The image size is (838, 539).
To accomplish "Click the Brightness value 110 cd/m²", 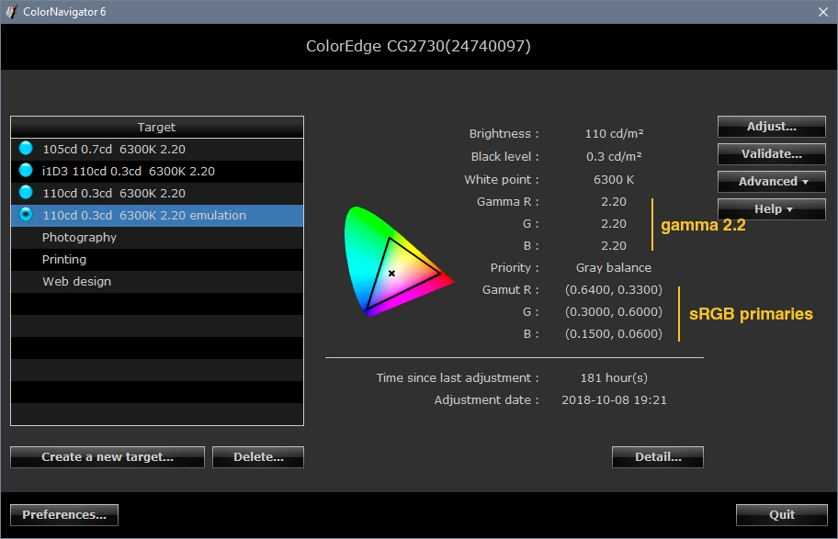I will click(614, 133).
